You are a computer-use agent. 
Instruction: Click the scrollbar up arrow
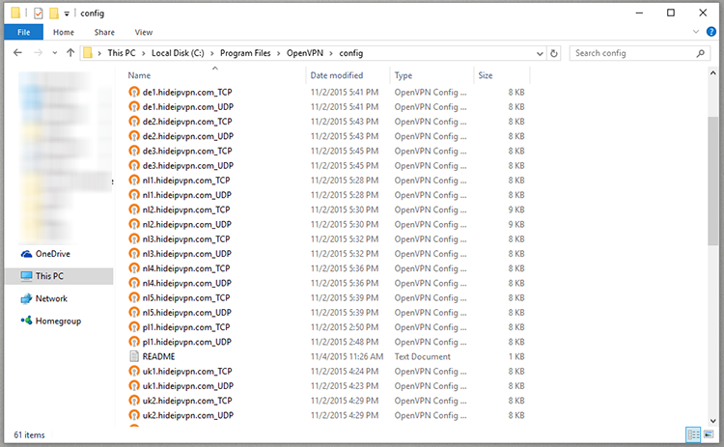coord(712,72)
